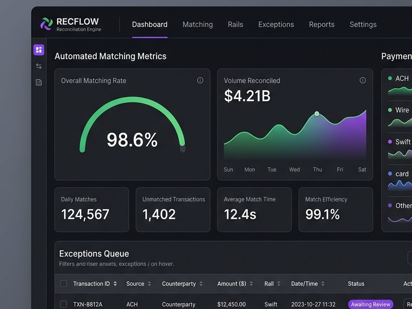Click info icon on Overall Matching Rate

point(200,80)
